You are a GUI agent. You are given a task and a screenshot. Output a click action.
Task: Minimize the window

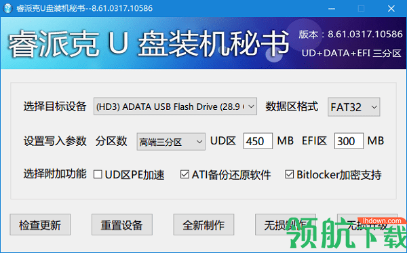coord(332,9)
